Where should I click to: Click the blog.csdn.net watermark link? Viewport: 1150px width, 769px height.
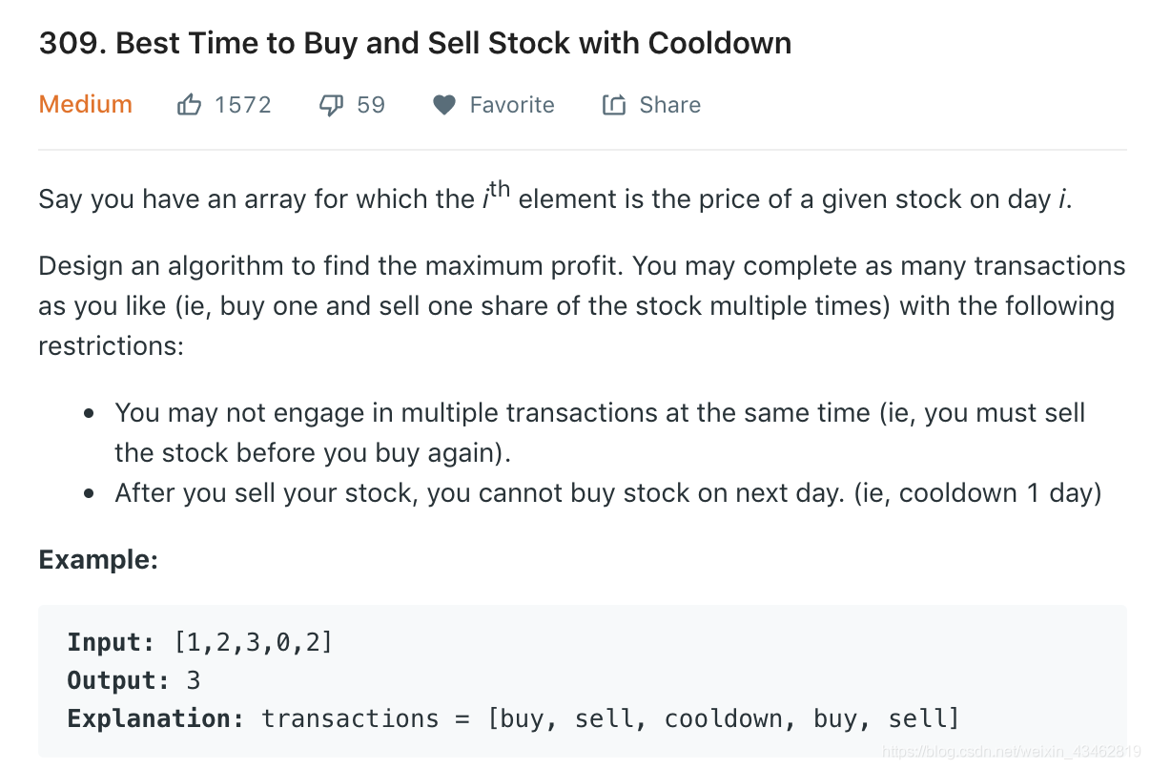coord(1011,752)
